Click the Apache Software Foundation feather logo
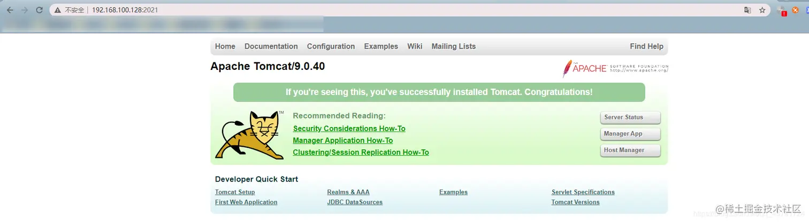This screenshot has width=809, height=222. pos(615,68)
